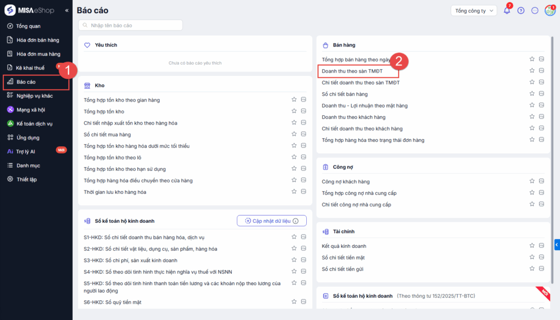560x320 pixels.
Task: Open Trợ lý AI in sidebar
Action: pyautogui.click(x=26, y=151)
